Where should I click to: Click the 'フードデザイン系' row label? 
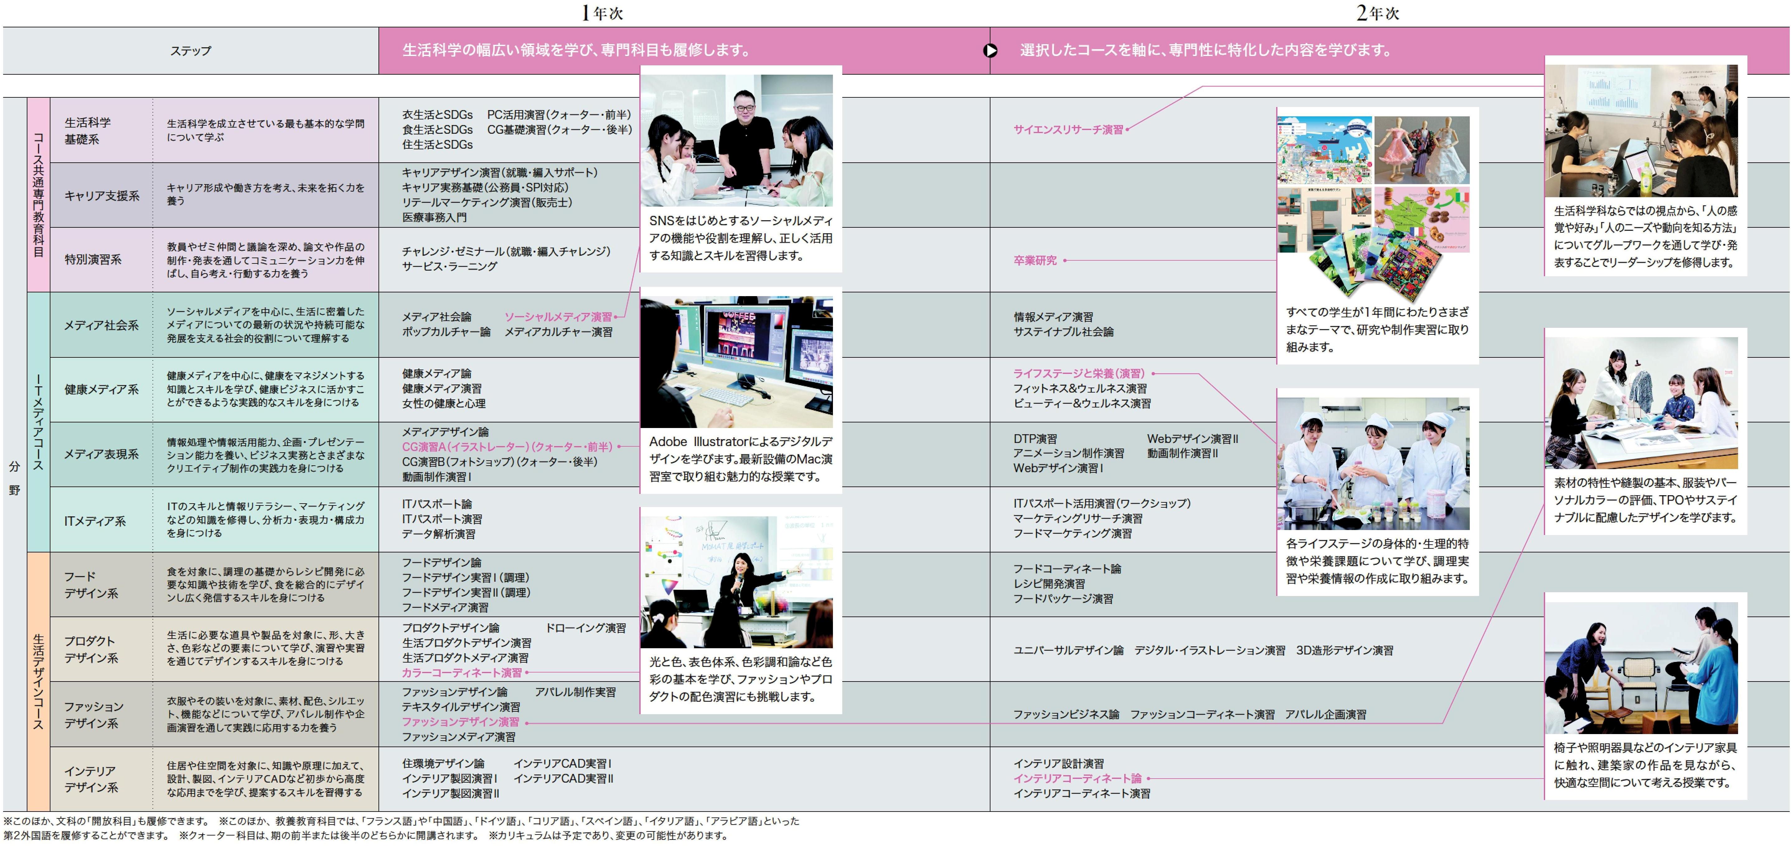(x=91, y=585)
